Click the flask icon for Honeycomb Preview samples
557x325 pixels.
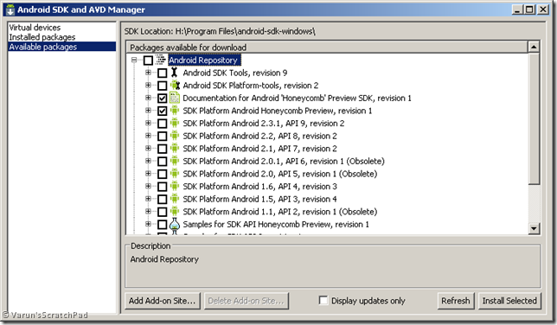click(175, 224)
